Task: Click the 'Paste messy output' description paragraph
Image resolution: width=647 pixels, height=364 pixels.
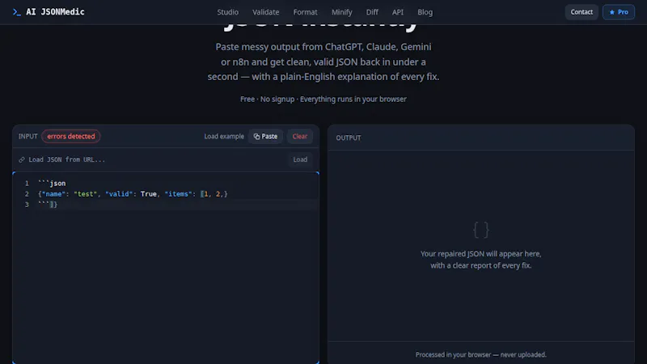Action: pyautogui.click(x=323, y=62)
